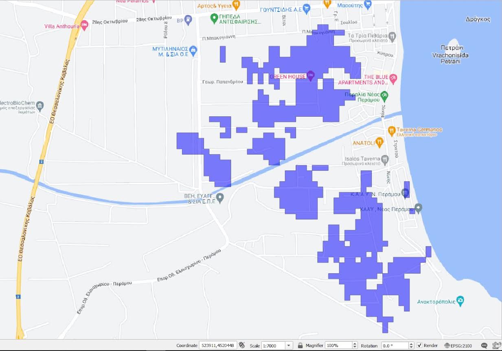Click the Isalos Taverna restaurant marker
Screen dimensions: 502x351
click(x=386, y=159)
